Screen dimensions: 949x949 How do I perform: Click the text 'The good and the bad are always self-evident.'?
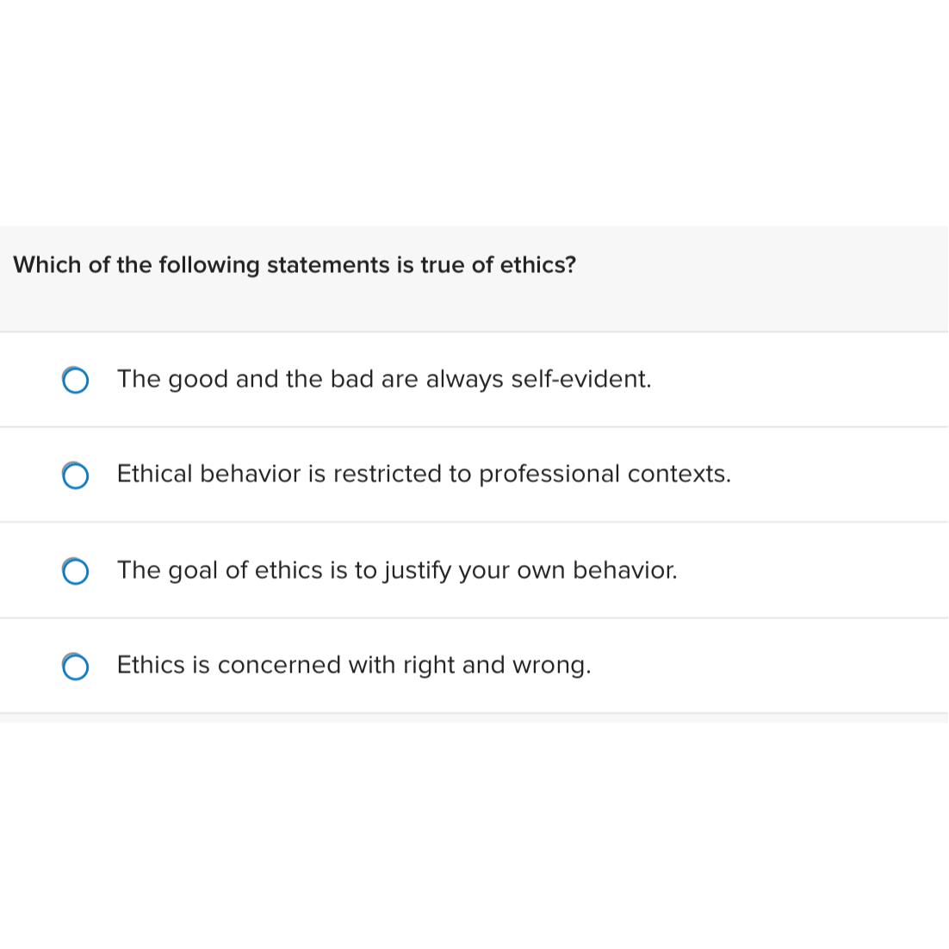384,379
